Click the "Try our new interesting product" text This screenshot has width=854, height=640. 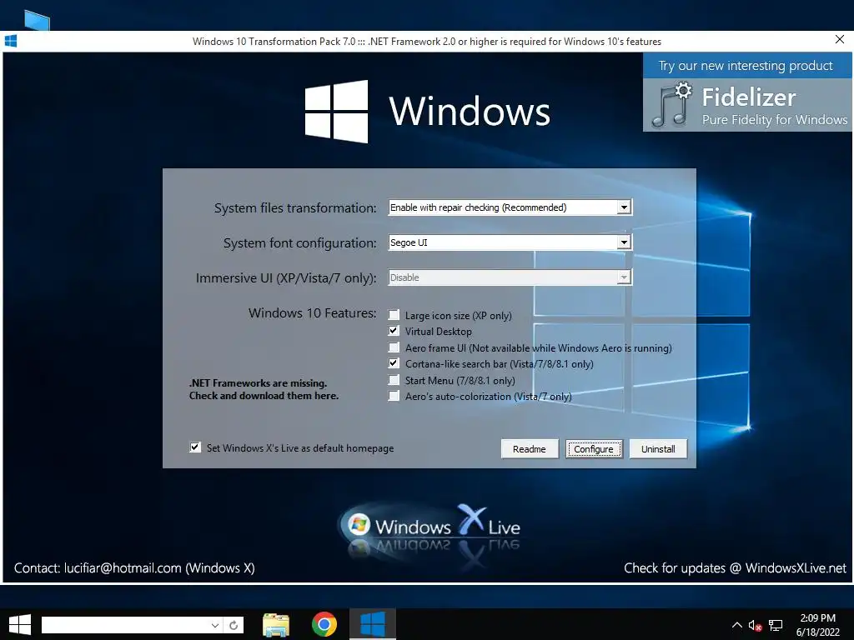[x=745, y=66]
